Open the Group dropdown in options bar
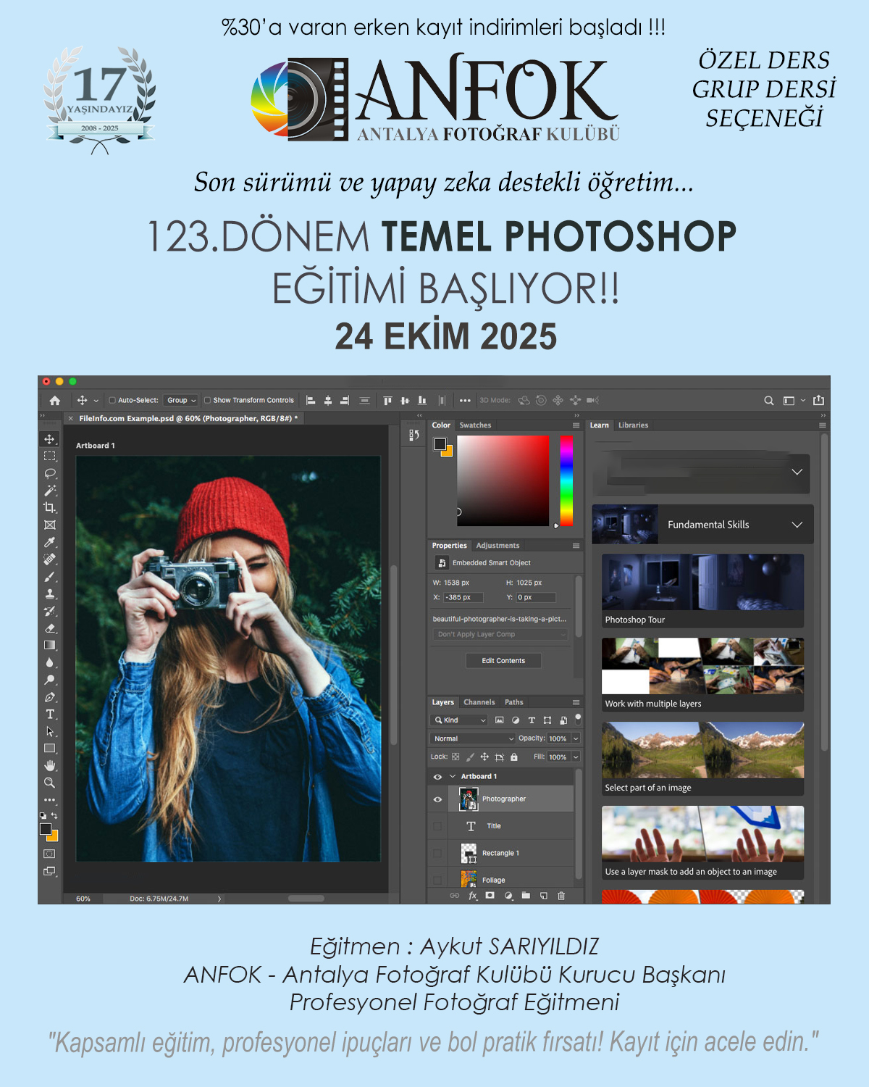This screenshot has height=1087, width=869. tap(181, 400)
